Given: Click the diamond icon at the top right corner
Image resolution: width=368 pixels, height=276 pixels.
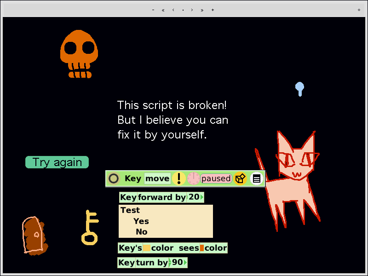Looking at the screenshot, I should [359, 10].
